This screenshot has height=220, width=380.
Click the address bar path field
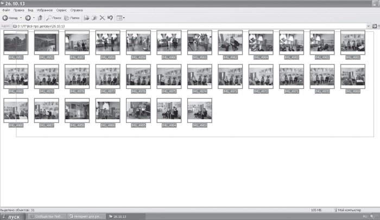pos(163,25)
